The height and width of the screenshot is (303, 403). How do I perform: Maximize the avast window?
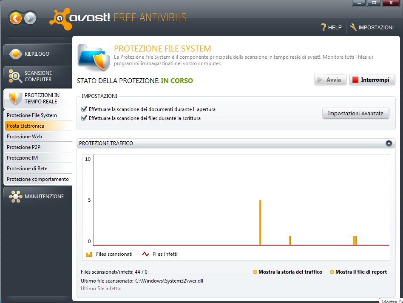[x=374, y=3]
